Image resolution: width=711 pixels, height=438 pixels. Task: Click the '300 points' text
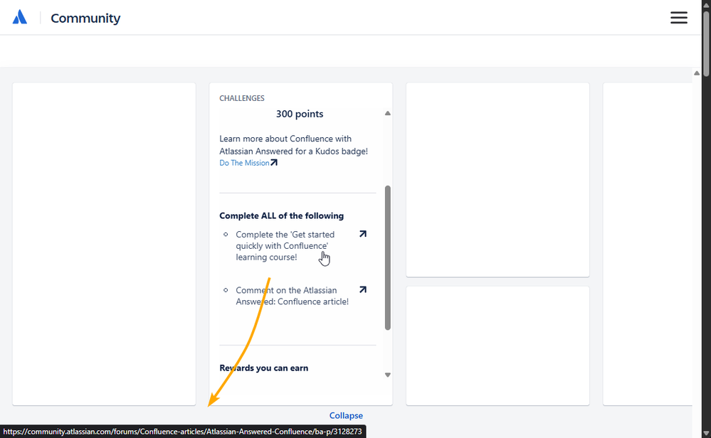point(300,114)
